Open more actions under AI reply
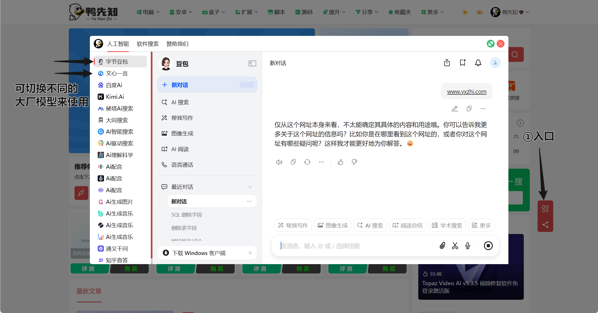The image size is (598, 313). click(x=321, y=162)
